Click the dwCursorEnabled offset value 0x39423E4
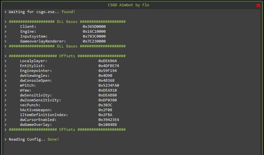264x155 pixels. point(109,120)
